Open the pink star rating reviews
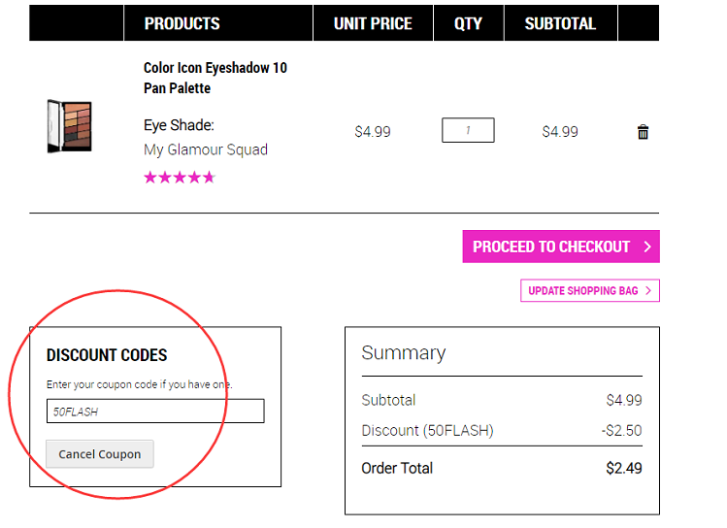This screenshot has height=528, width=727. point(180,177)
